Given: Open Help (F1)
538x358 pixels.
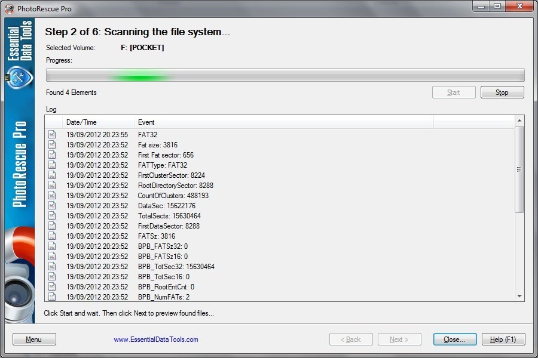Looking at the screenshot, I should tap(503, 339).
